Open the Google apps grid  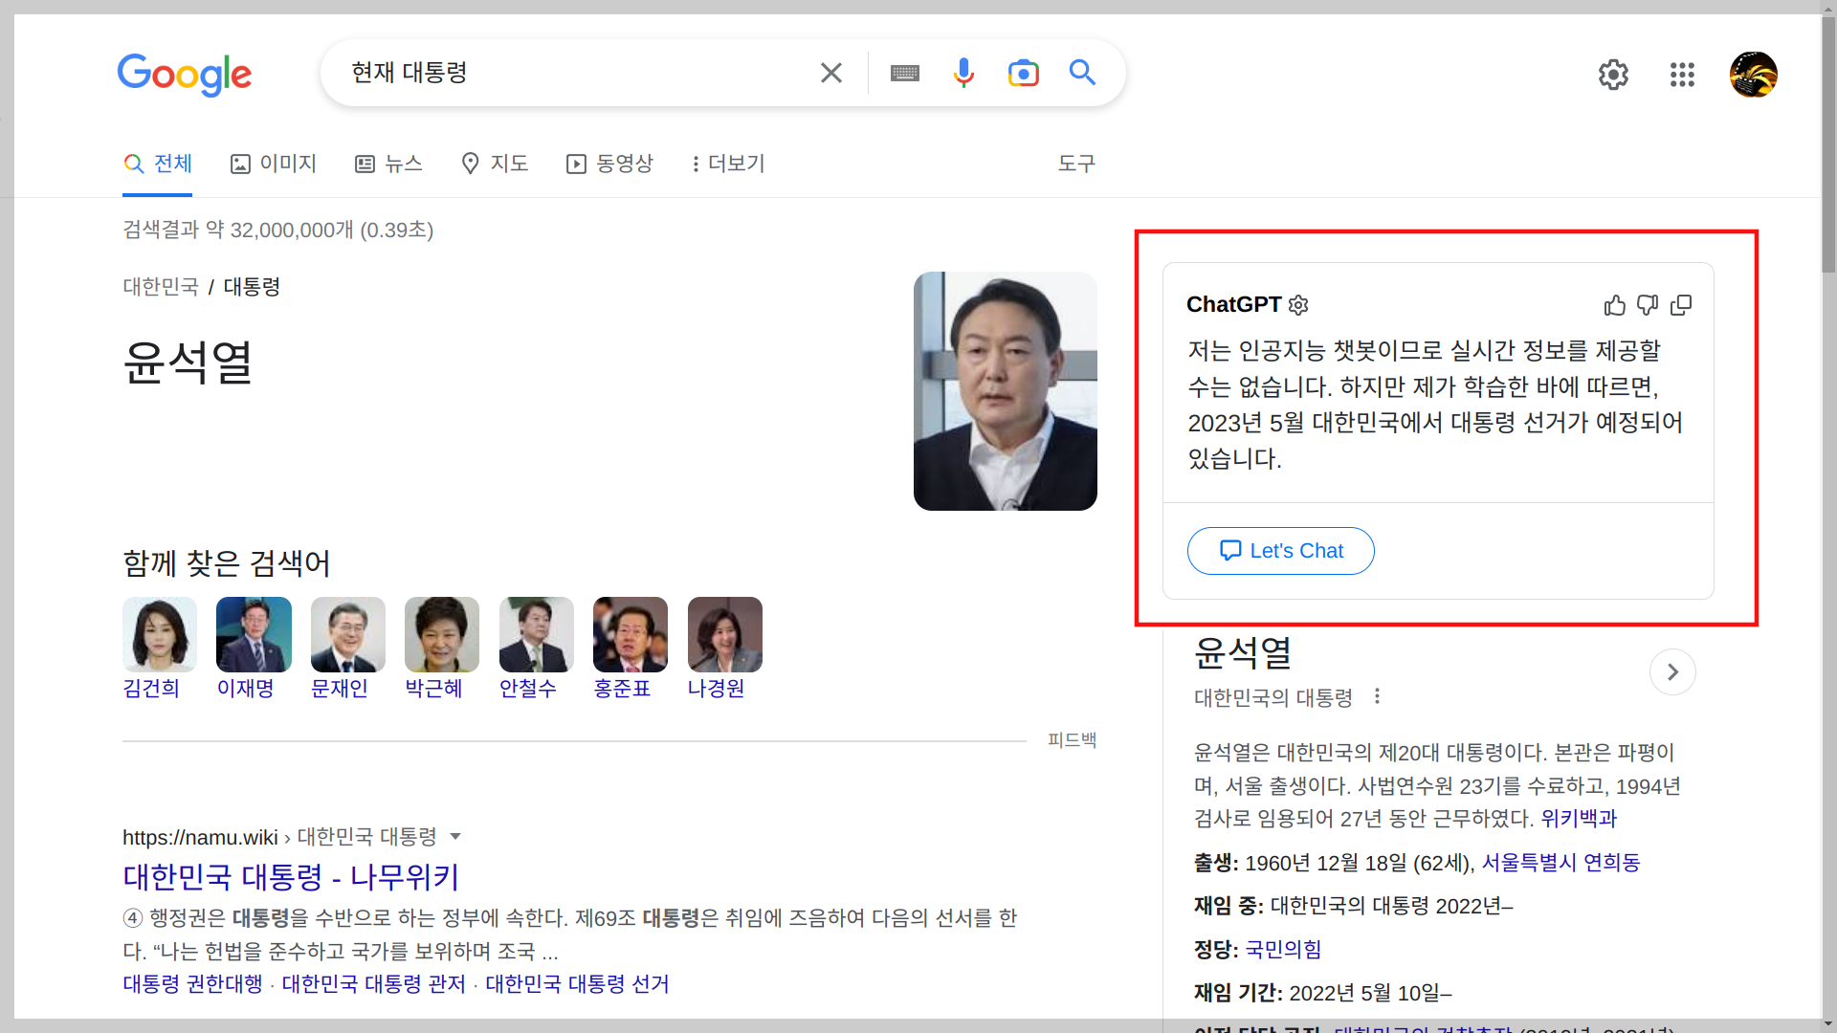[1682, 75]
